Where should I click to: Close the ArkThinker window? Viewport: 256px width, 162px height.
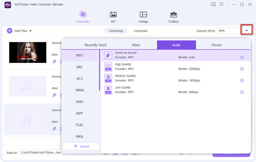pos(250,4)
